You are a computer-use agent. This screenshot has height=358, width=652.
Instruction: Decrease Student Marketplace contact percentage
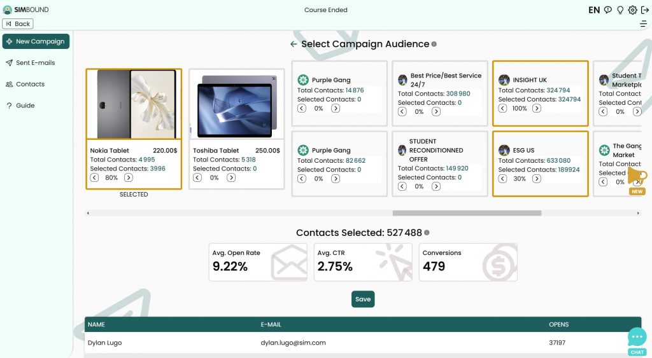[x=603, y=112]
